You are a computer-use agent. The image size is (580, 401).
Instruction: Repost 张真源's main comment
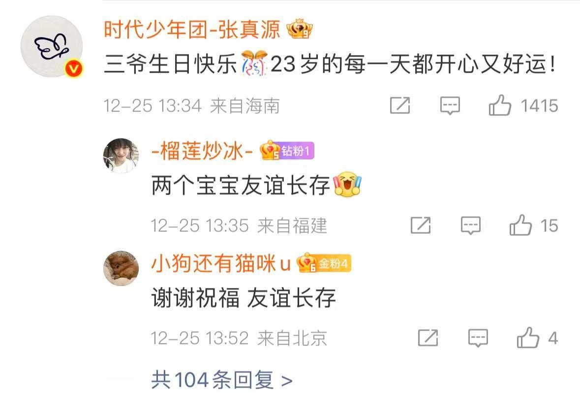click(x=400, y=105)
